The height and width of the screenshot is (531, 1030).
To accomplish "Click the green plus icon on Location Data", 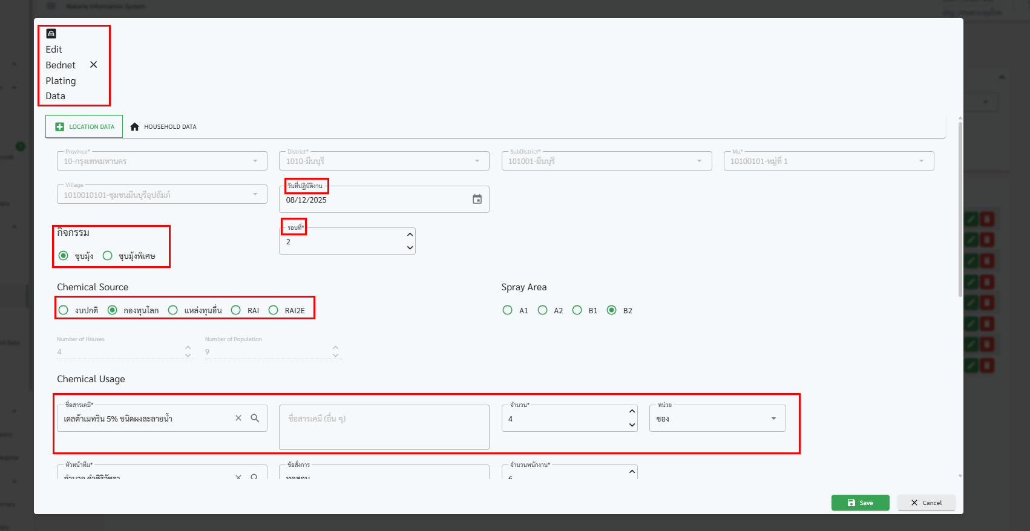I will coord(59,127).
